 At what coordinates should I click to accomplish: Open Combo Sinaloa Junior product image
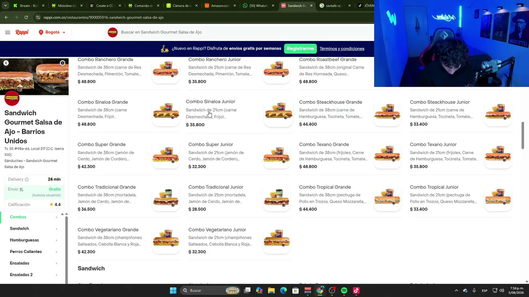point(279,113)
